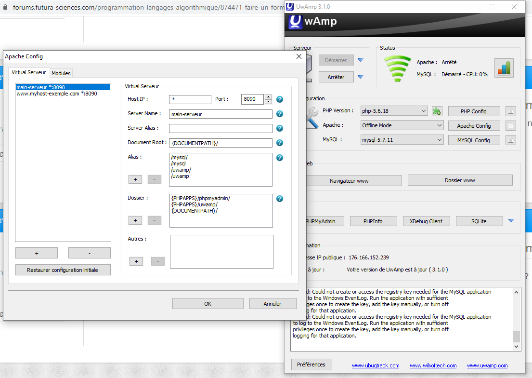The height and width of the screenshot is (378, 532).
Task: Click the Port number field
Action: [253, 99]
